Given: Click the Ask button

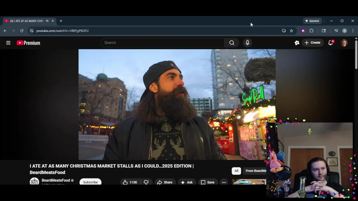Looking at the screenshot, I should 187,182.
